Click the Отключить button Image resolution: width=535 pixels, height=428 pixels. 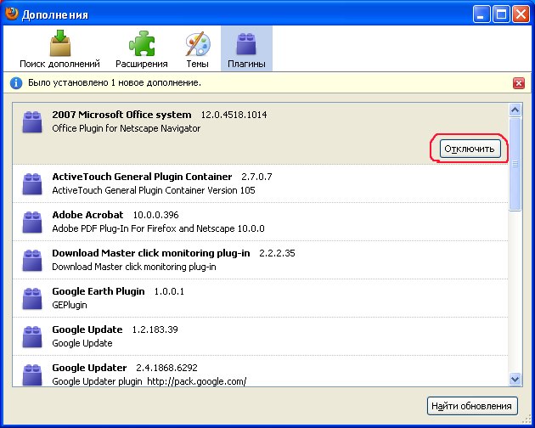[470, 149]
